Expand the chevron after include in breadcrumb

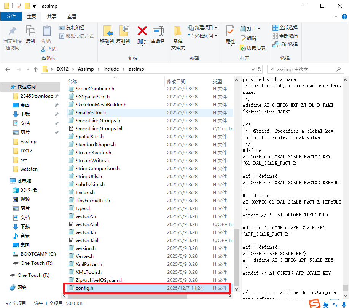point(124,69)
